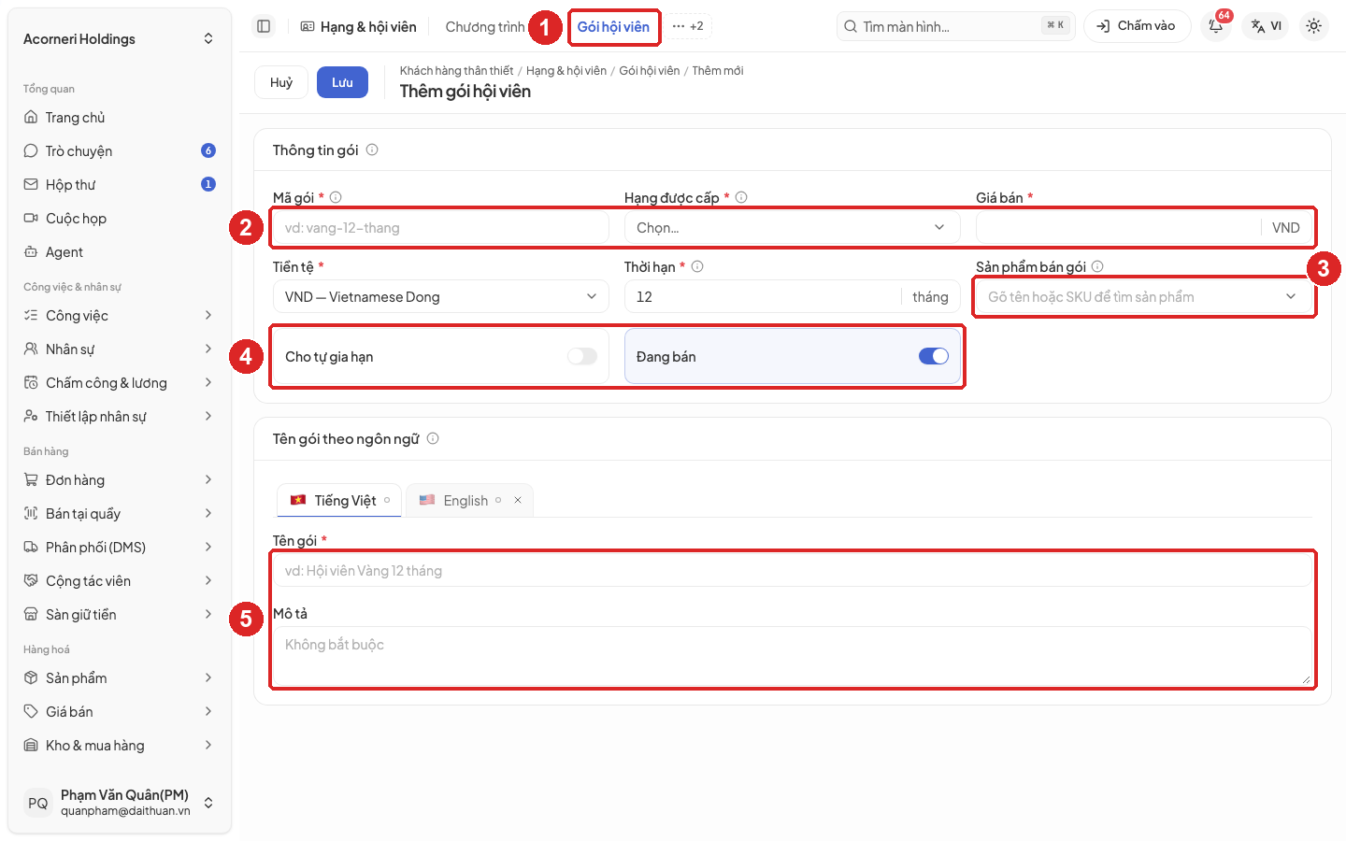Open Hạng & hội viên breadcrumb link
Screen dimensions: 1346x841
click(566, 71)
